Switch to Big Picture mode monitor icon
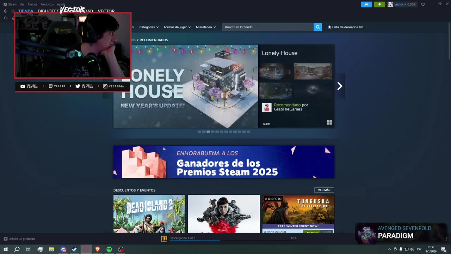 (423, 4)
